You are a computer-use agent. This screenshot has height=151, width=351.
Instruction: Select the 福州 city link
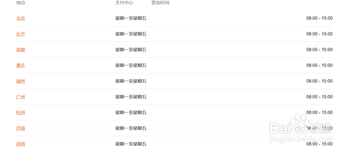[21, 81]
